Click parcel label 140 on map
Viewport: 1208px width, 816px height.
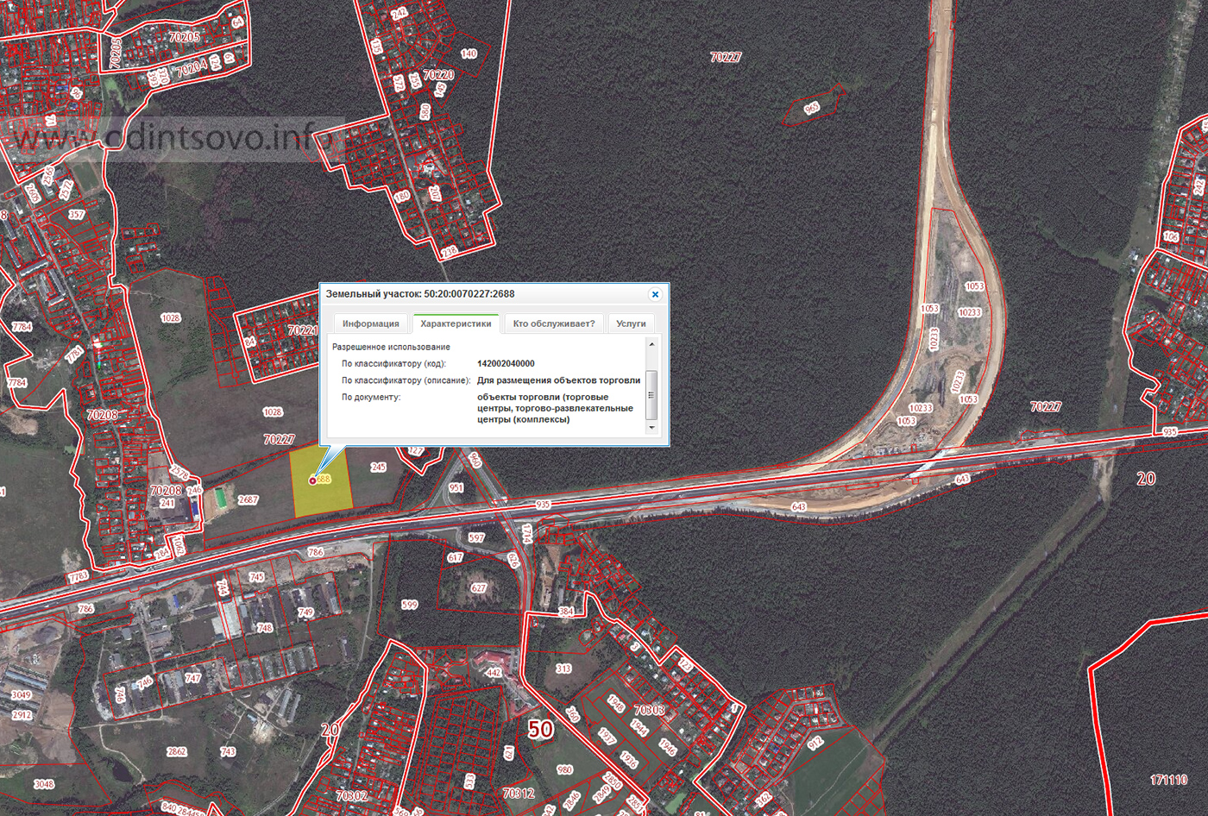tap(469, 53)
